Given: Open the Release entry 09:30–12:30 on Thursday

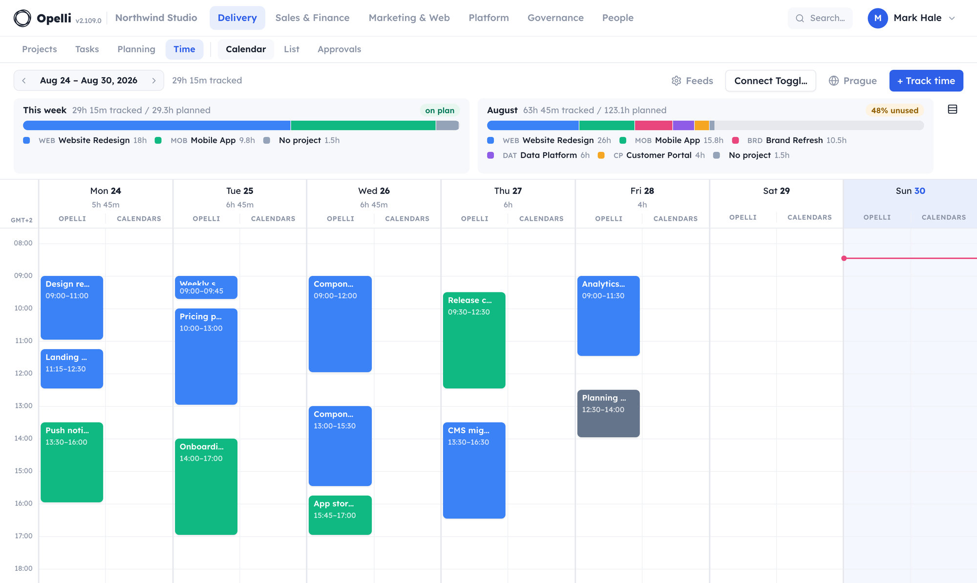Looking at the screenshot, I should [x=474, y=340].
